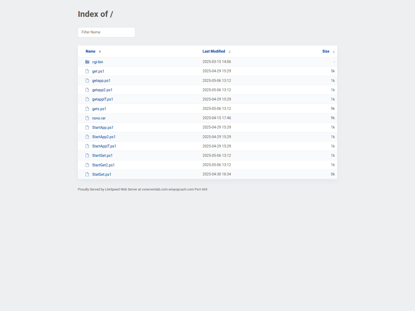415x311 pixels.
Task: Toggle sorting on the Name column
Action: click(x=90, y=51)
